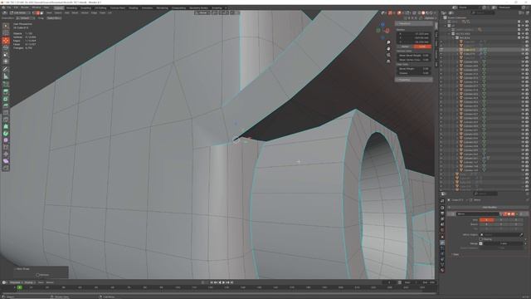Switch to the UV Editing workspace tab
The width and height of the screenshot is (531, 299).
click(x=100, y=7)
